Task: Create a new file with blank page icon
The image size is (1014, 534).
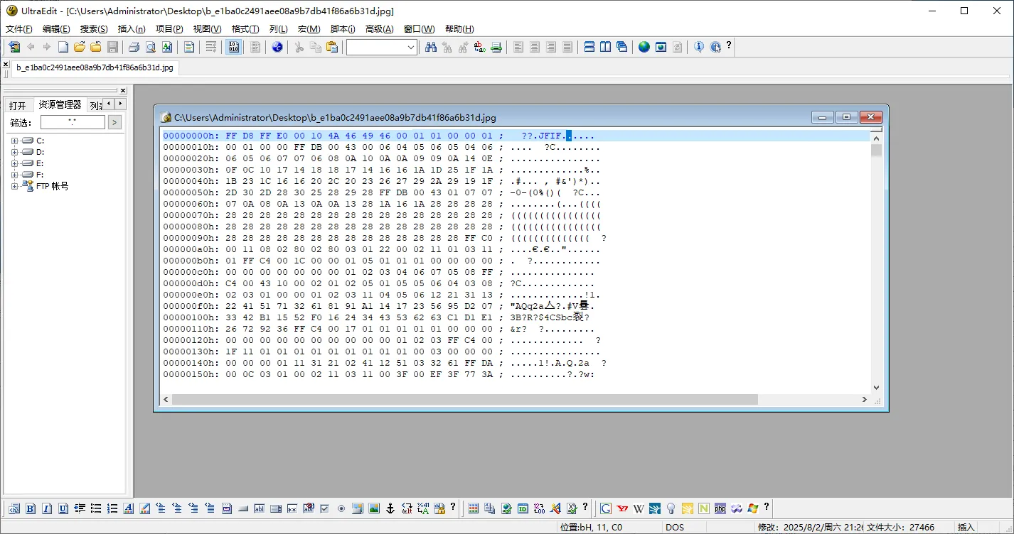Action: point(63,47)
